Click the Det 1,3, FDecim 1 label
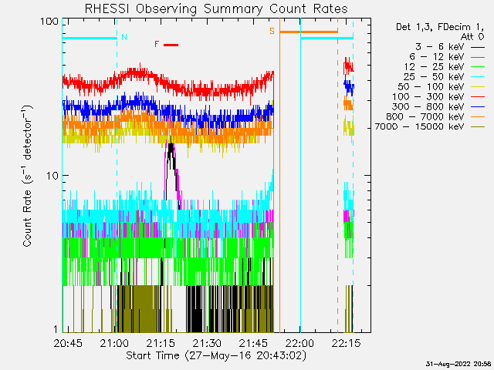 pos(440,27)
